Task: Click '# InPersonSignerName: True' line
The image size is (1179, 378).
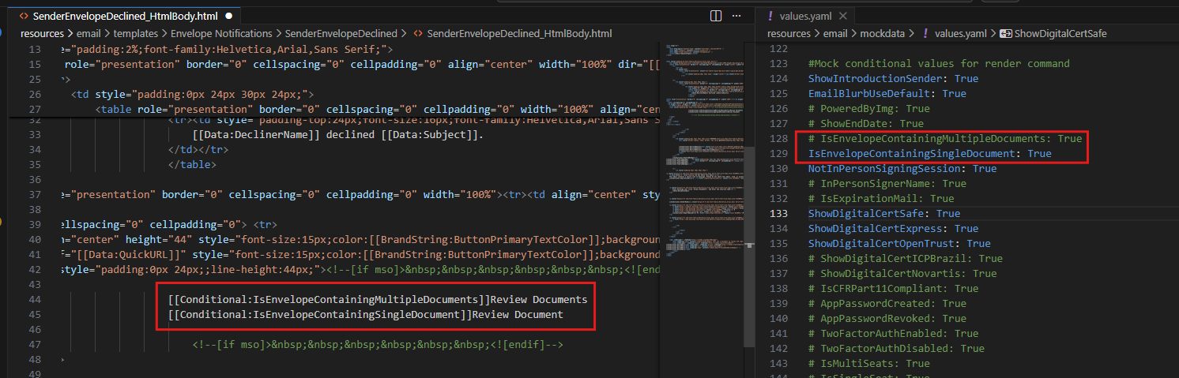Action: pyautogui.click(x=887, y=183)
